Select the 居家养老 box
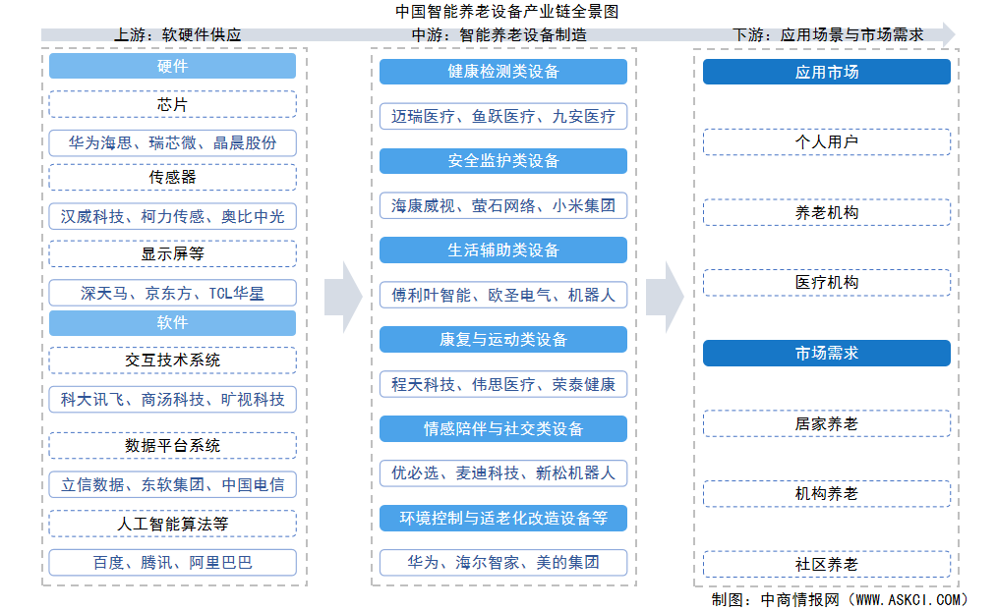997x611 pixels. coord(826,423)
